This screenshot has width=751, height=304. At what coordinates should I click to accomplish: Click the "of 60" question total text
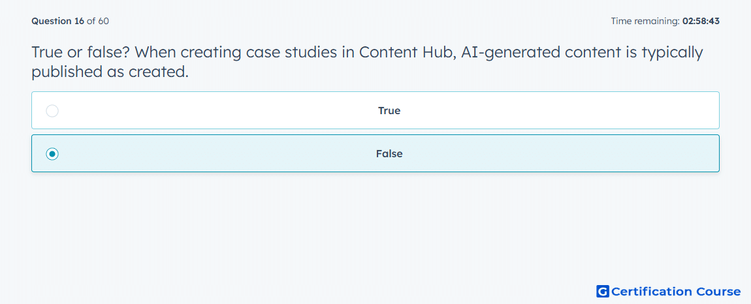pyautogui.click(x=98, y=21)
